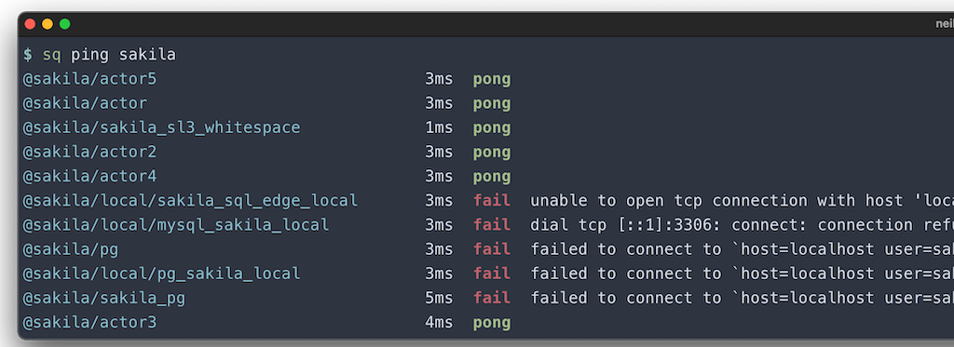954x347 pixels.
Task: Click the yellow minimize window button
Action: click(x=48, y=24)
